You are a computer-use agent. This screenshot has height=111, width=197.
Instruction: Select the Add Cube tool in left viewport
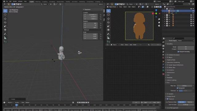click(5, 42)
